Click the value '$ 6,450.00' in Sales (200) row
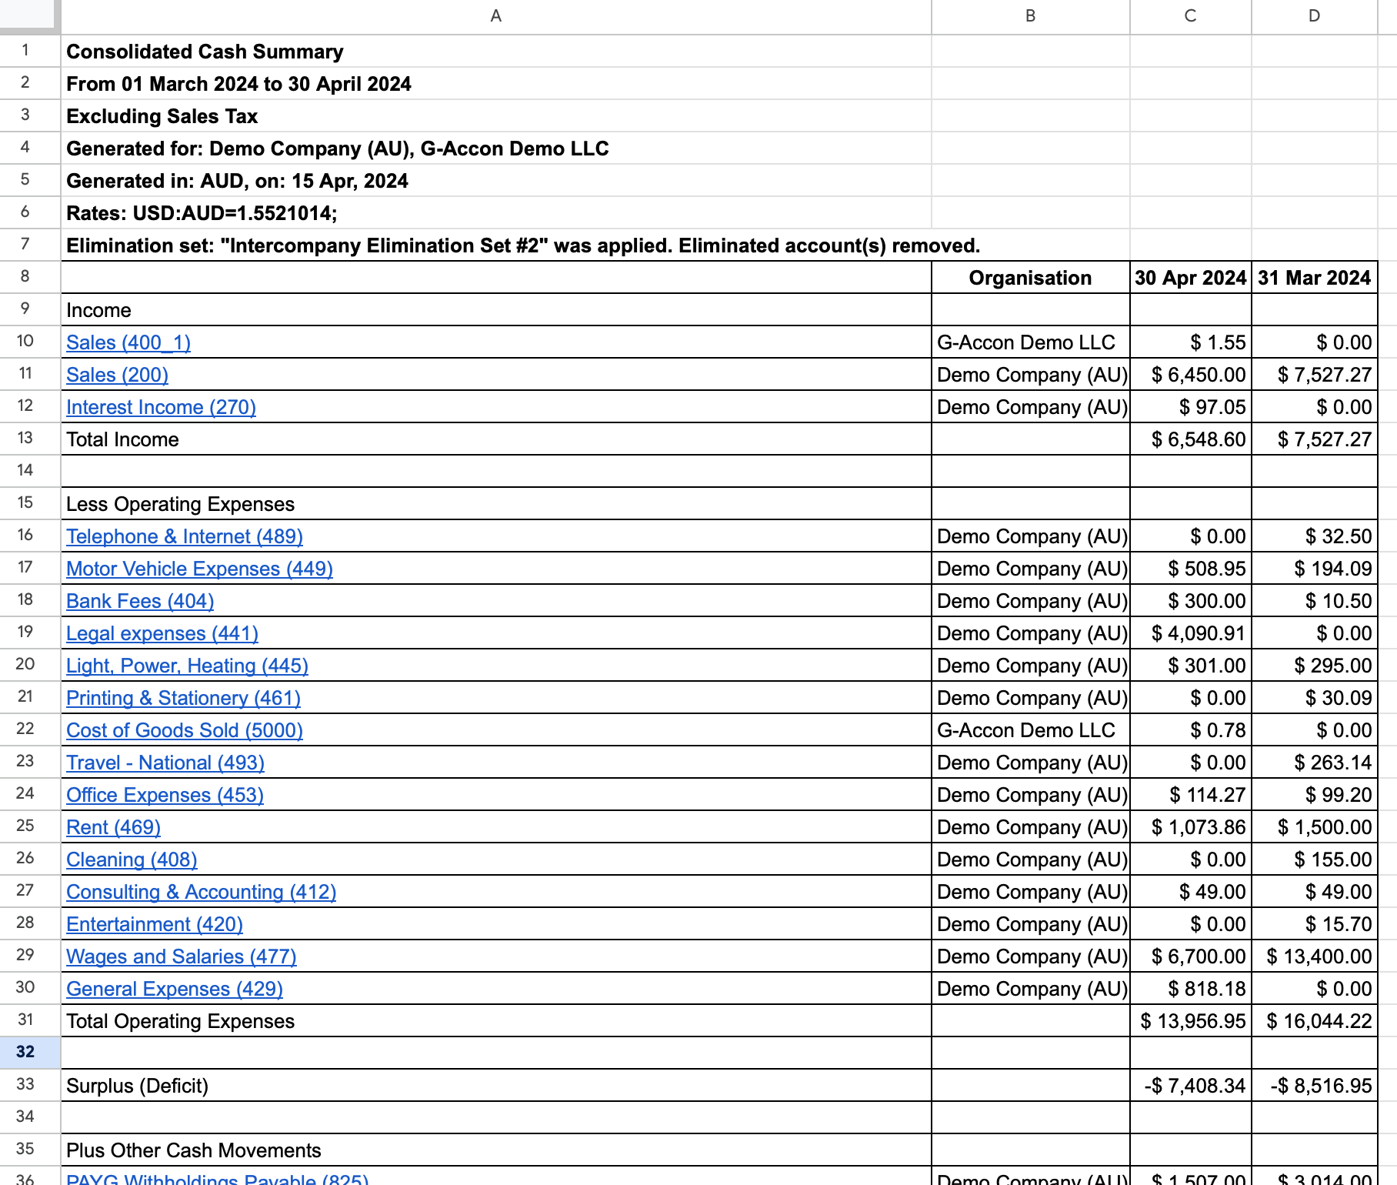Screen dimensions: 1397x1185 1191,375
